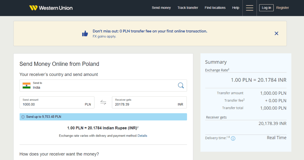Click the 'Receiver gets' label in Summary
The width and height of the screenshot is (304, 160).
point(216,117)
